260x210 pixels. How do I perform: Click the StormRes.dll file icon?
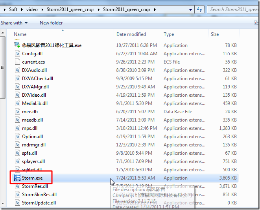17,186
